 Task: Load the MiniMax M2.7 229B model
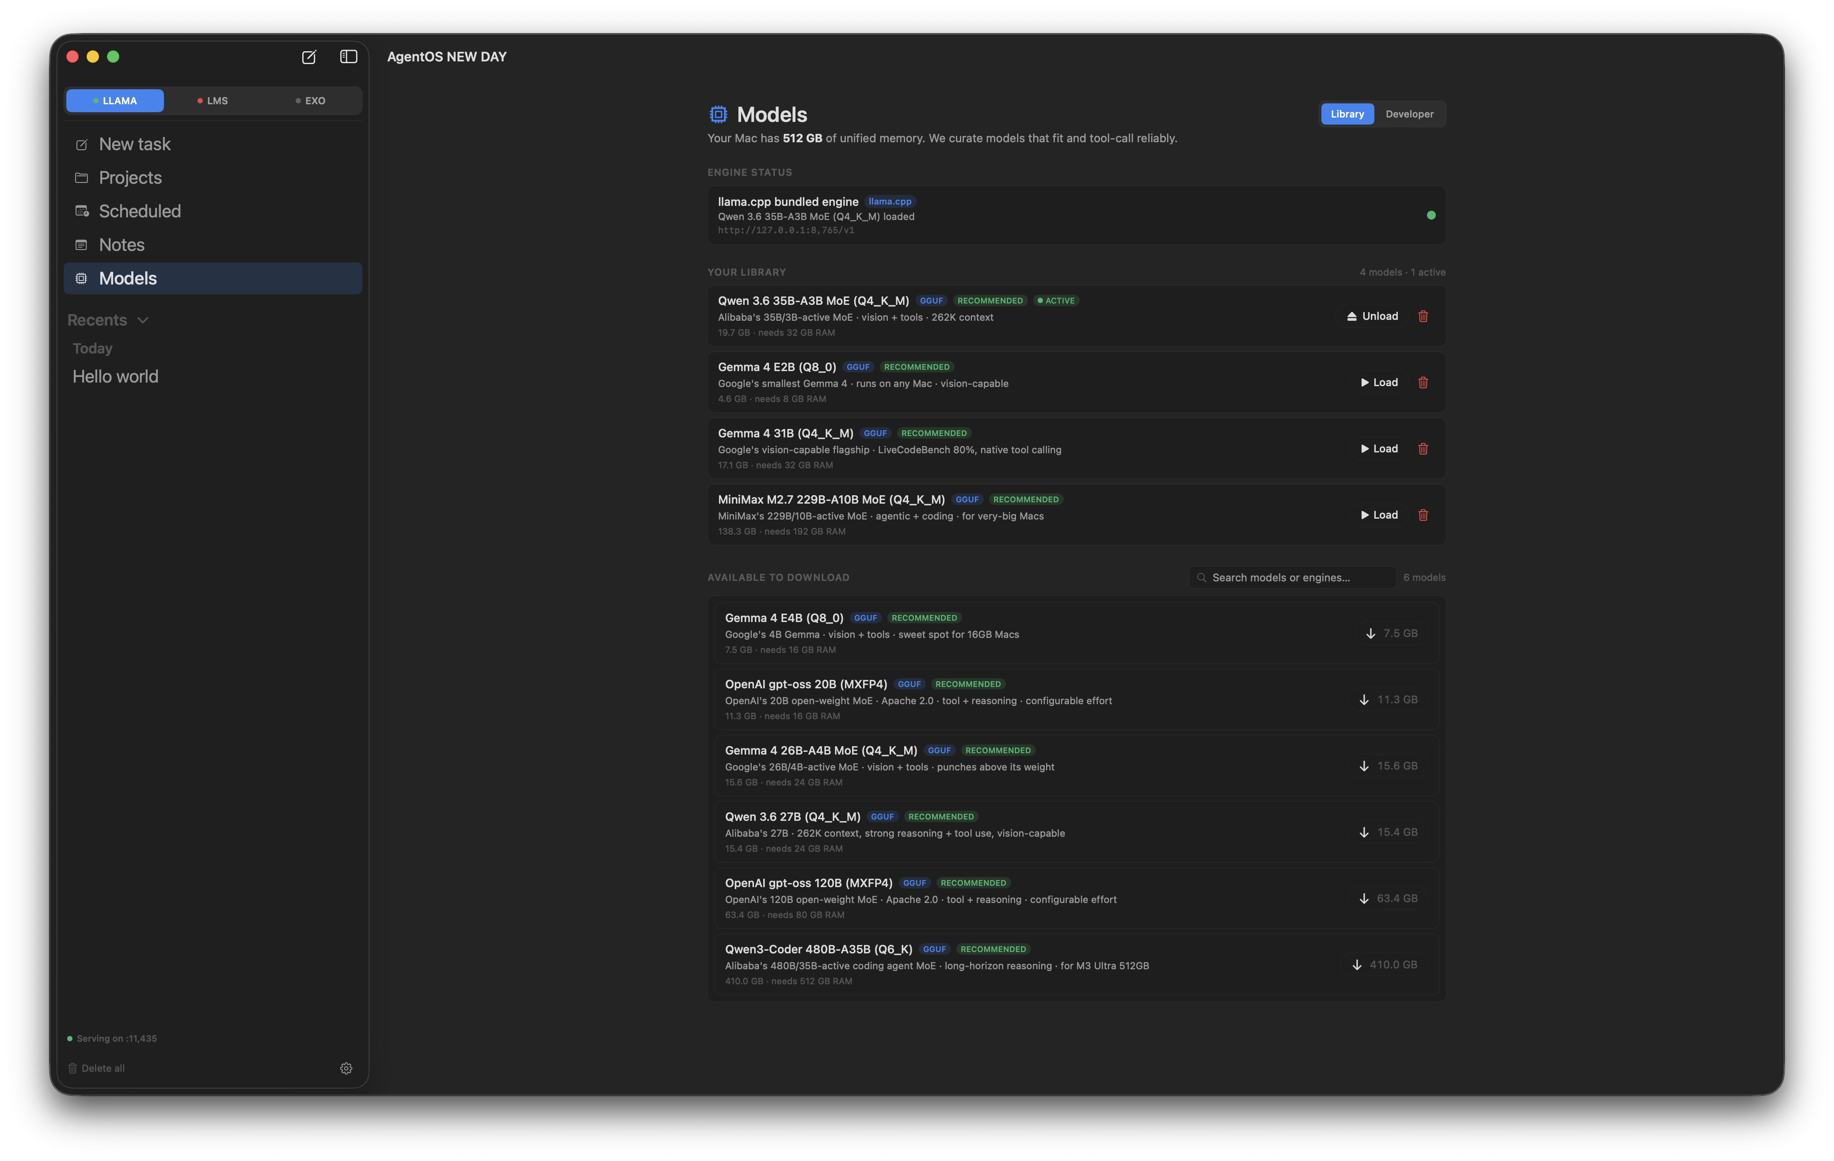[1379, 515]
